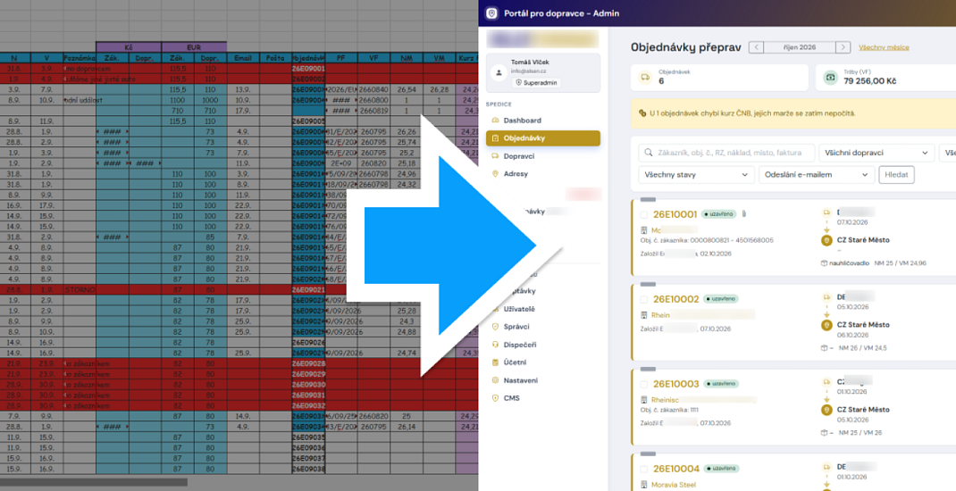Click the coin icon in the ČNB warning banner
The image size is (956, 491).
click(642, 113)
